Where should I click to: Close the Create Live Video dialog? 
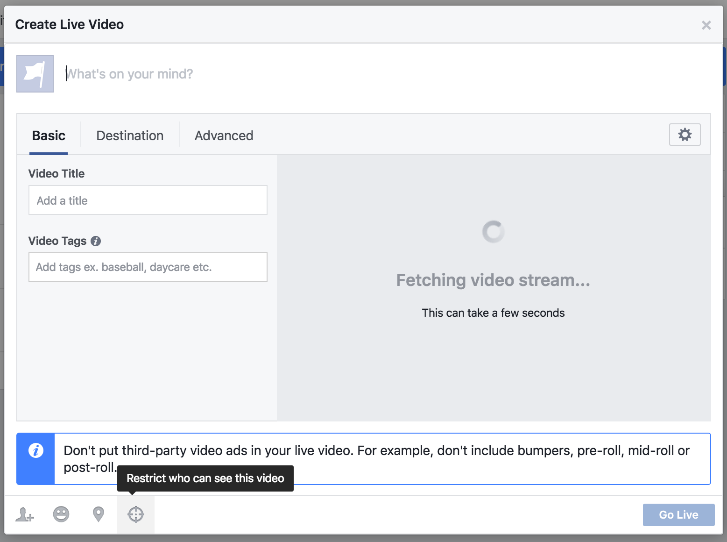[706, 25]
